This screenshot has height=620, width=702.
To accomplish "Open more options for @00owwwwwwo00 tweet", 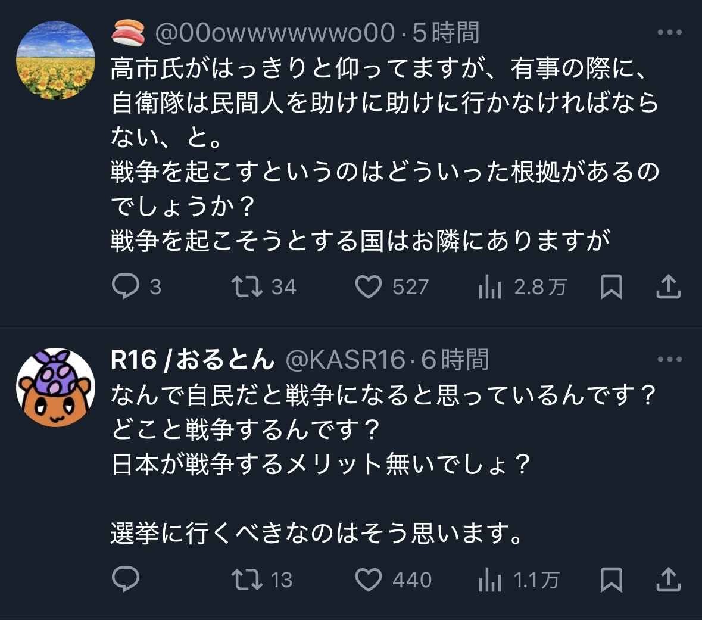I will pyautogui.click(x=669, y=33).
